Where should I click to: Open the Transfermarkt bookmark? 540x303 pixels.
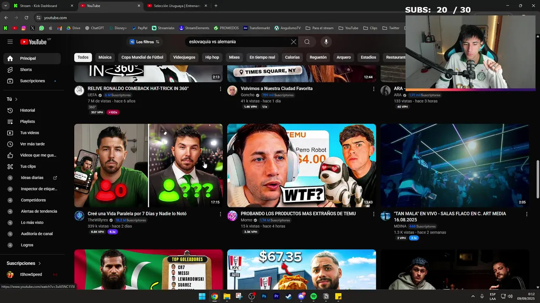click(256, 28)
